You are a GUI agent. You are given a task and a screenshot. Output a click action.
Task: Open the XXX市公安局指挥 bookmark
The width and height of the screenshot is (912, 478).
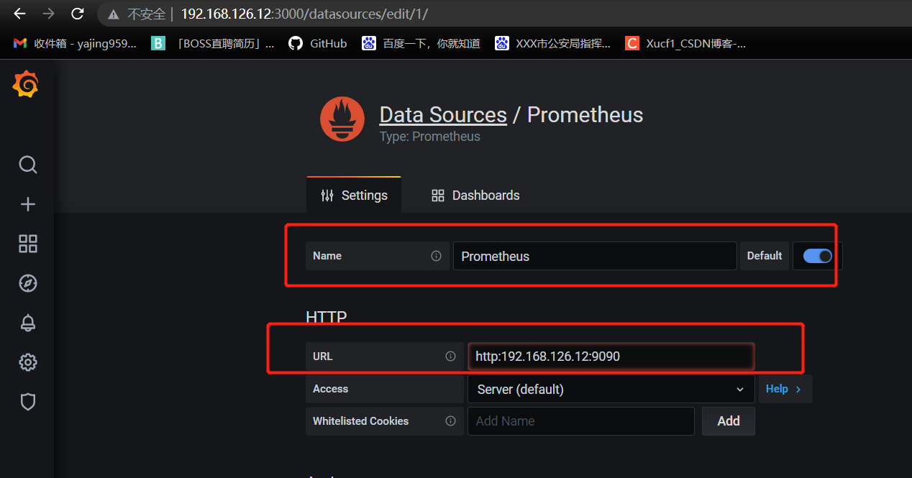[x=552, y=44]
